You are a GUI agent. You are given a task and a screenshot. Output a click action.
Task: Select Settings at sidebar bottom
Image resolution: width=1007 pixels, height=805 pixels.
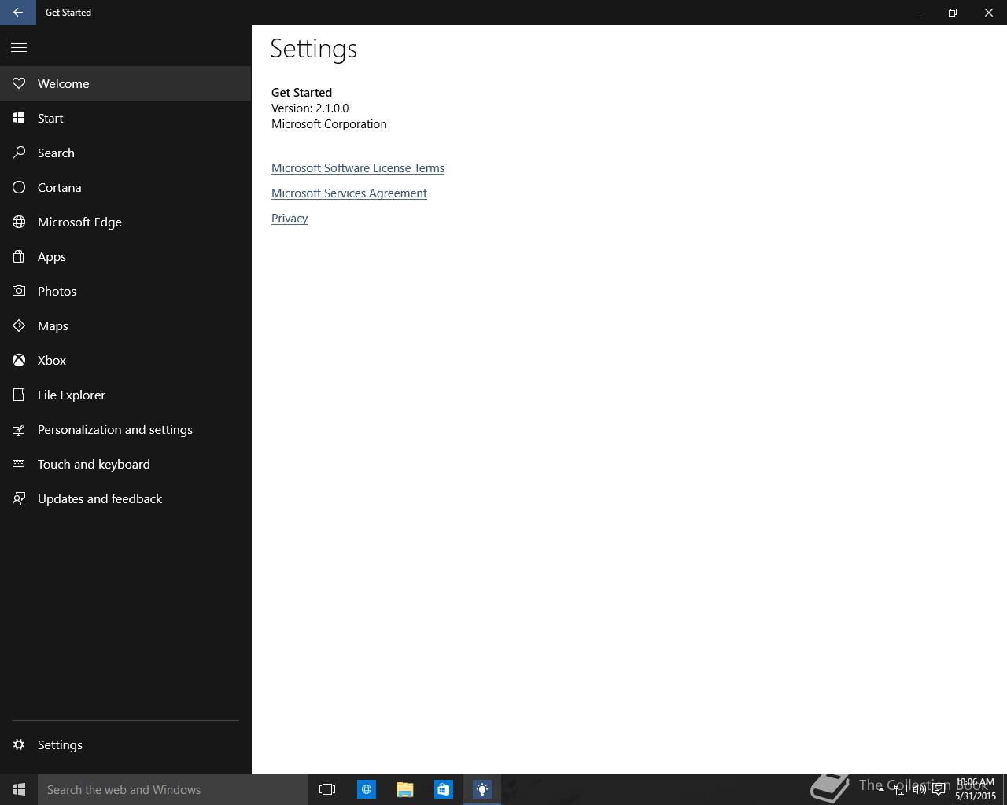pyautogui.click(x=126, y=744)
